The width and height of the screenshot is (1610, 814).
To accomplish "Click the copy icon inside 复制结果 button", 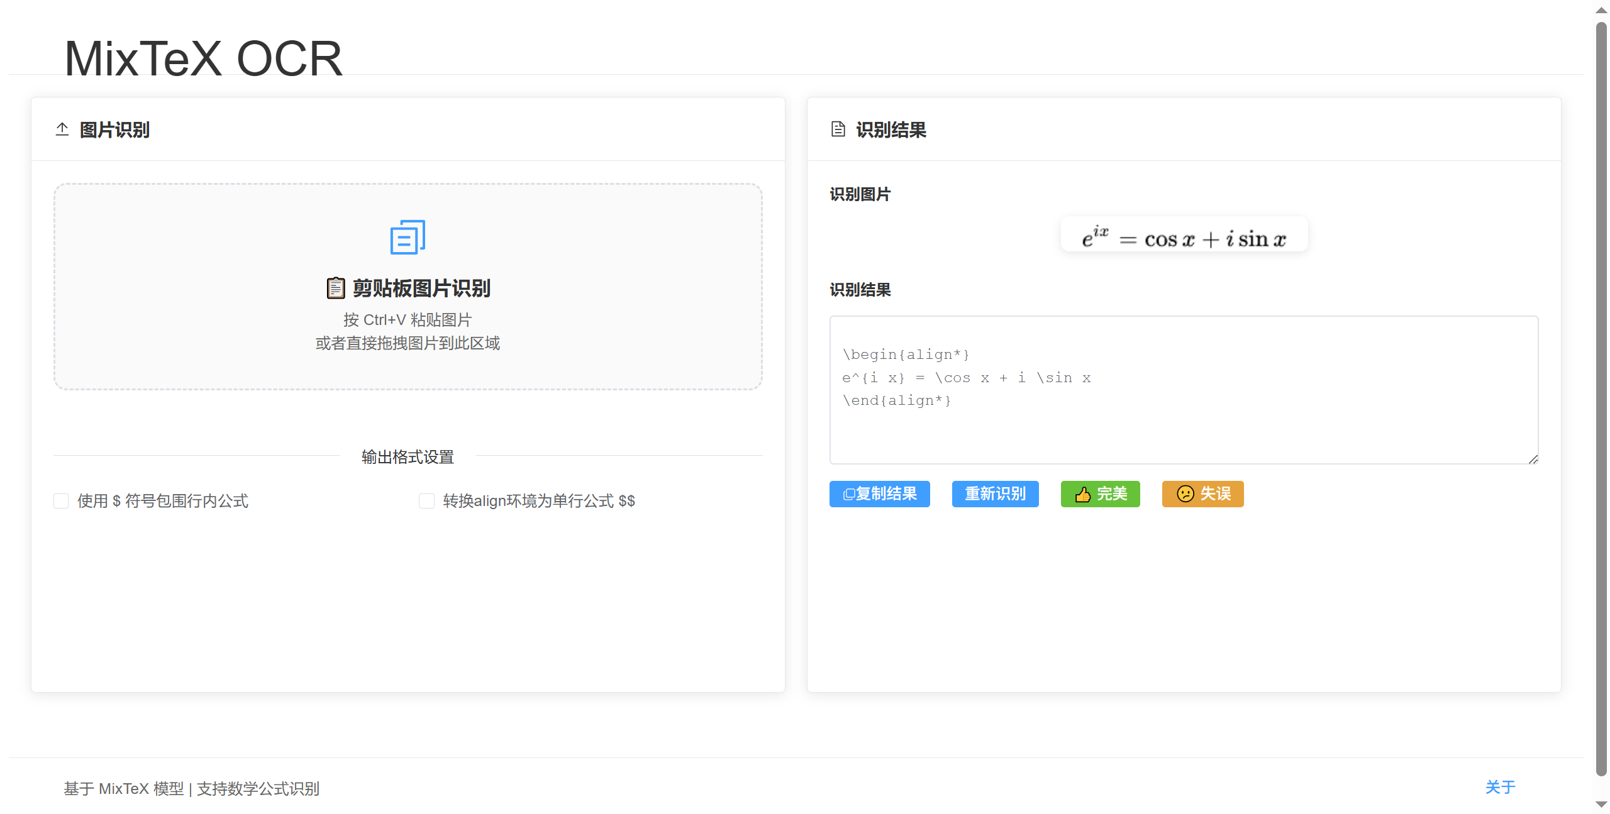I will tap(848, 494).
